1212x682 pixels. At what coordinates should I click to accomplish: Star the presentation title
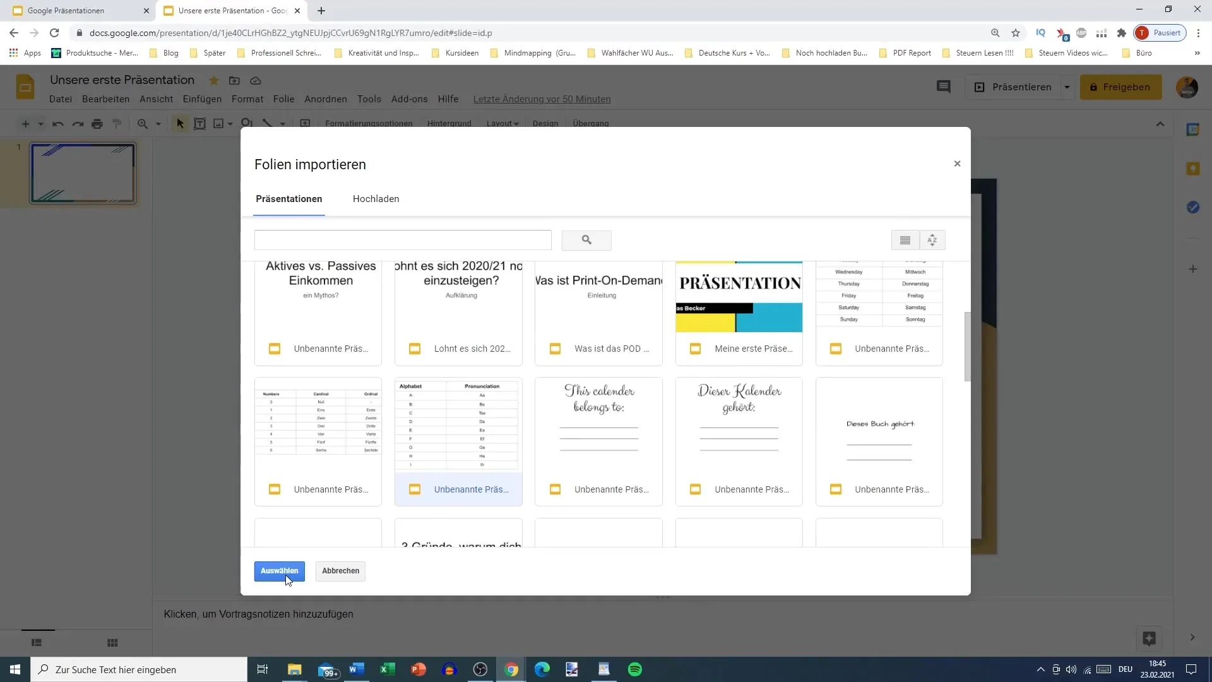pos(214,80)
